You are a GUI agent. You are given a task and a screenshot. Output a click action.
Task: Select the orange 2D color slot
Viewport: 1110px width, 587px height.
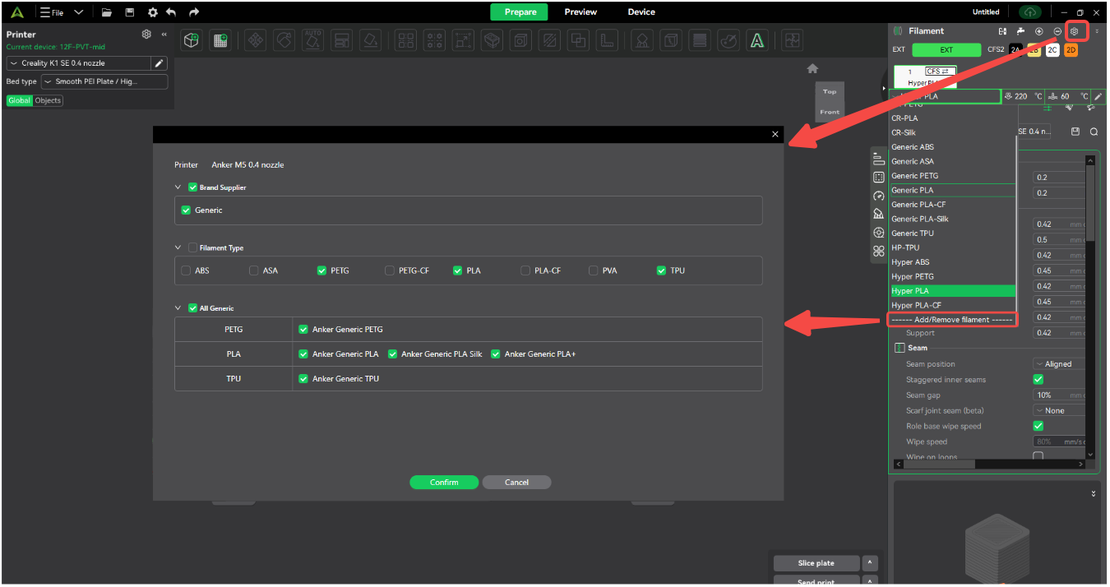[1071, 50]
